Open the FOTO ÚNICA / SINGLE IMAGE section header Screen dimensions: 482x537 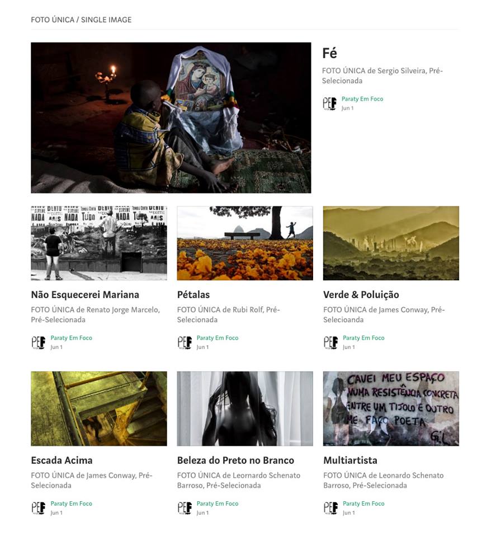click(81, 20)
